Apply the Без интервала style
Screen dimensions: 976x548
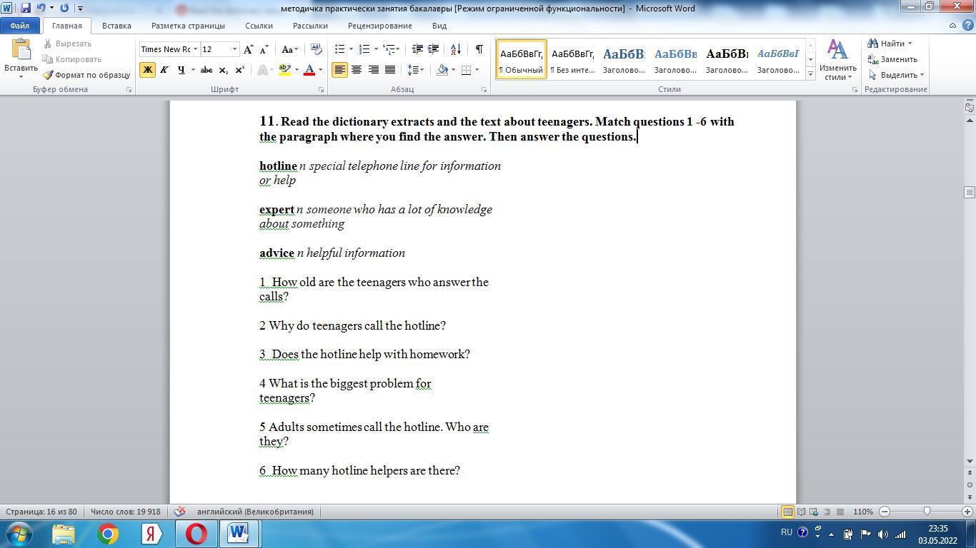pos(572,59)
